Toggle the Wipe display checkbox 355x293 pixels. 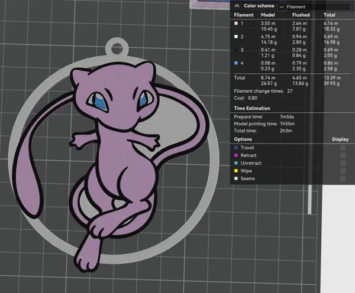point(343,171)
